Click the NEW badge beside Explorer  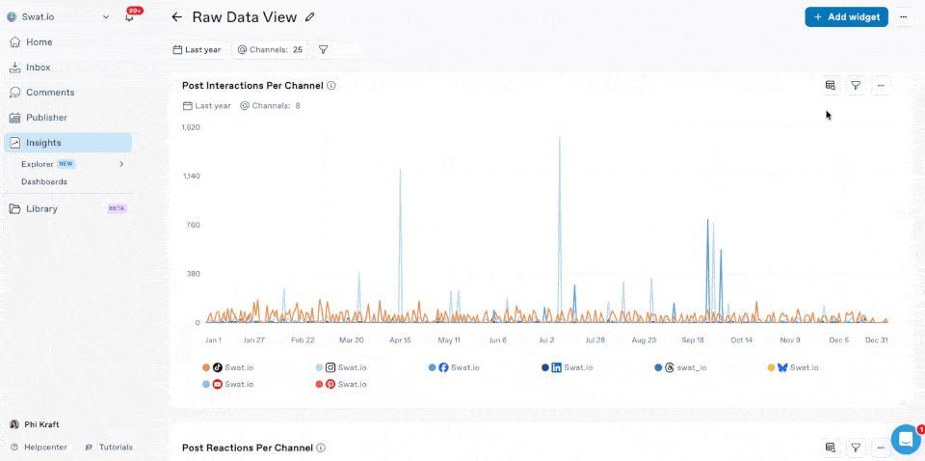coord(66,164)
